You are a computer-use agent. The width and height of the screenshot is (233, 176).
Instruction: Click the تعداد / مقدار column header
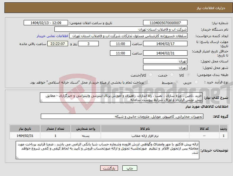55,129
